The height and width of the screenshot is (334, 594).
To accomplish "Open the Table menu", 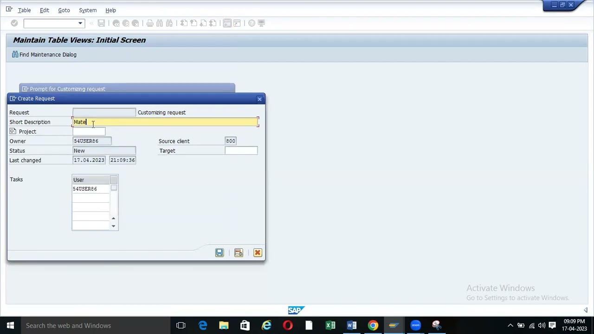I will click(24, 10).
